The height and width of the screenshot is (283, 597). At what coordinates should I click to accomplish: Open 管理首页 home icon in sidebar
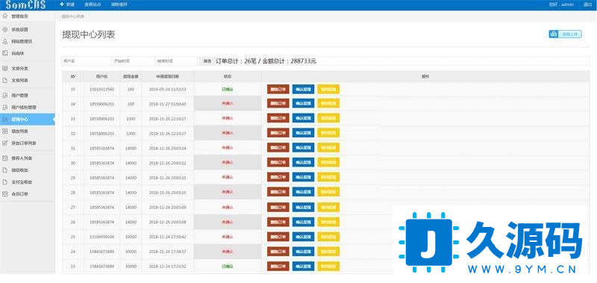pyautogui.click(x=5, y=16)
